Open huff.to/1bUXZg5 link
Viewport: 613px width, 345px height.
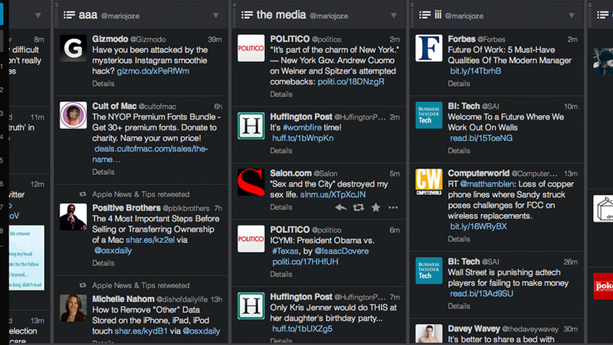[x=302, y=329]
